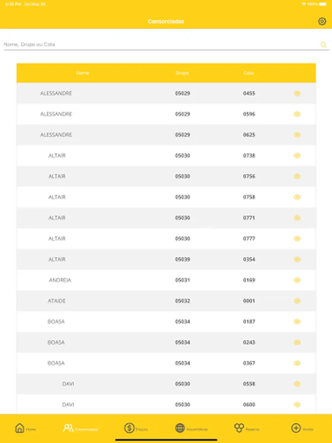Open eye icon for BOASA cota 0187
The image size is (332, 443).
point(297,322)
